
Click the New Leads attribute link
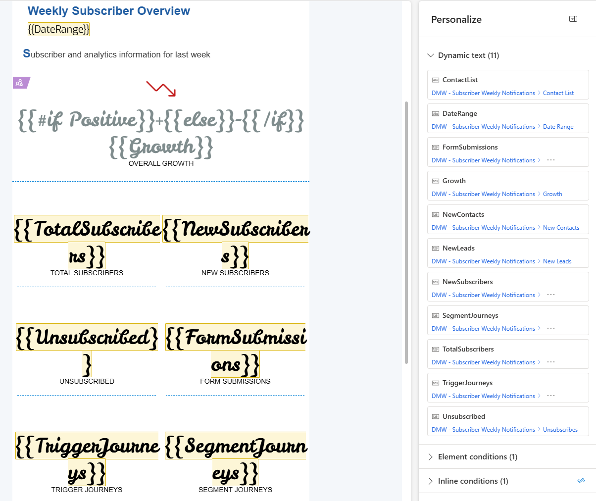pos(557,261)
